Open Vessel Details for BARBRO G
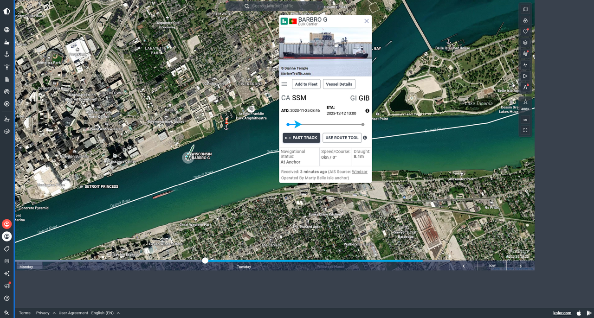 (x=339, y=84)
